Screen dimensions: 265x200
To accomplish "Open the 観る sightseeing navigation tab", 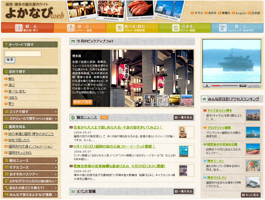I will pos(27,28).
